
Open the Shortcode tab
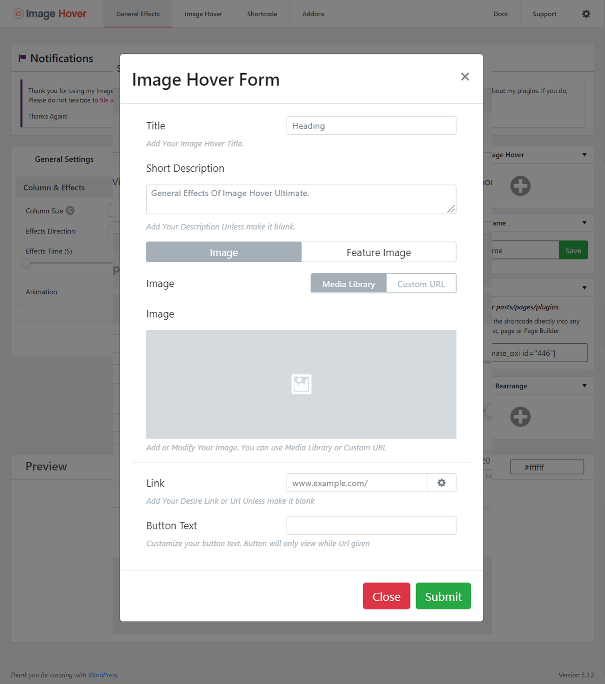(262, 14)
